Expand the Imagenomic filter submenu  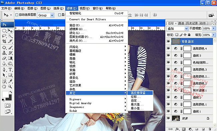click(96, 107)
